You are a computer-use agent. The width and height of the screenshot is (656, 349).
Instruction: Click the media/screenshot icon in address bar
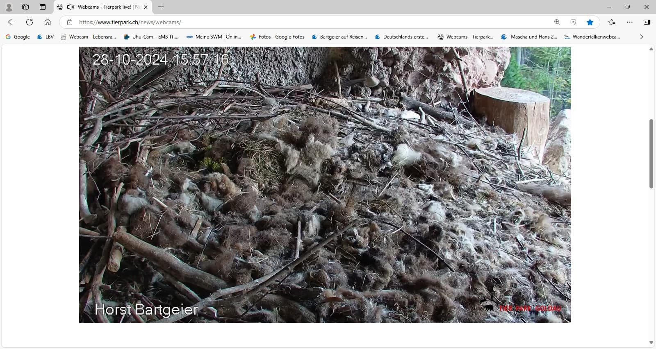coord(574,22)
